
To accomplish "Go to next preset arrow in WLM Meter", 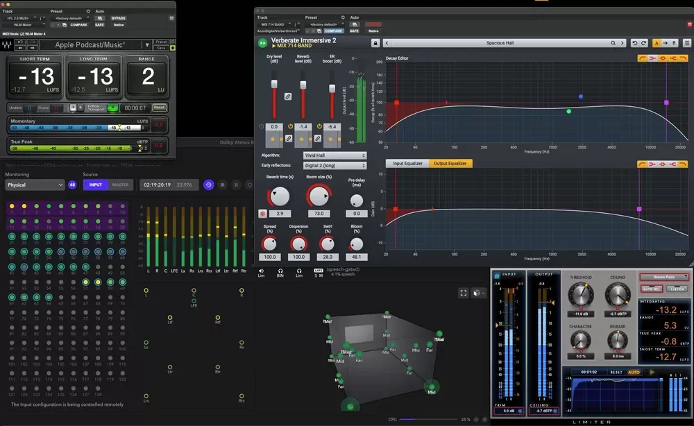I will point(33,48).
